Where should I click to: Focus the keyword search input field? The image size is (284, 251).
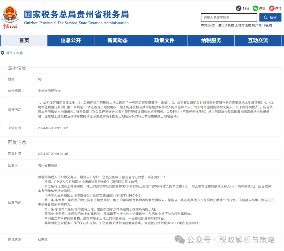229,18
